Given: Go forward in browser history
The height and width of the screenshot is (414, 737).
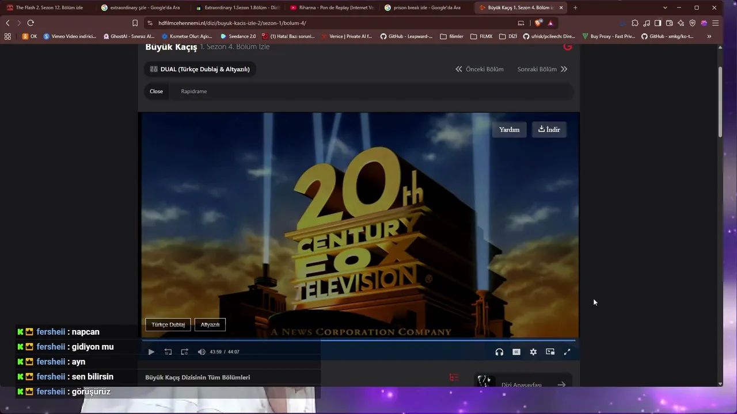Looking at the screenshot, I should tap(19, 23).
